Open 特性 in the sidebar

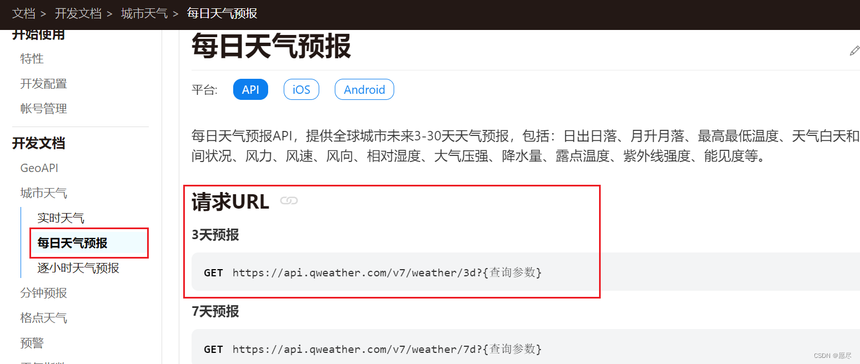(32, 59)
